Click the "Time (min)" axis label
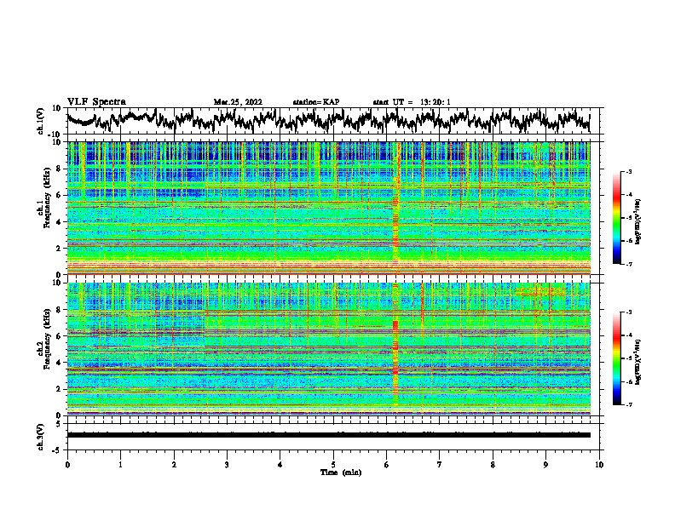This screenshot has height=521, width=675. click(341, 472)
